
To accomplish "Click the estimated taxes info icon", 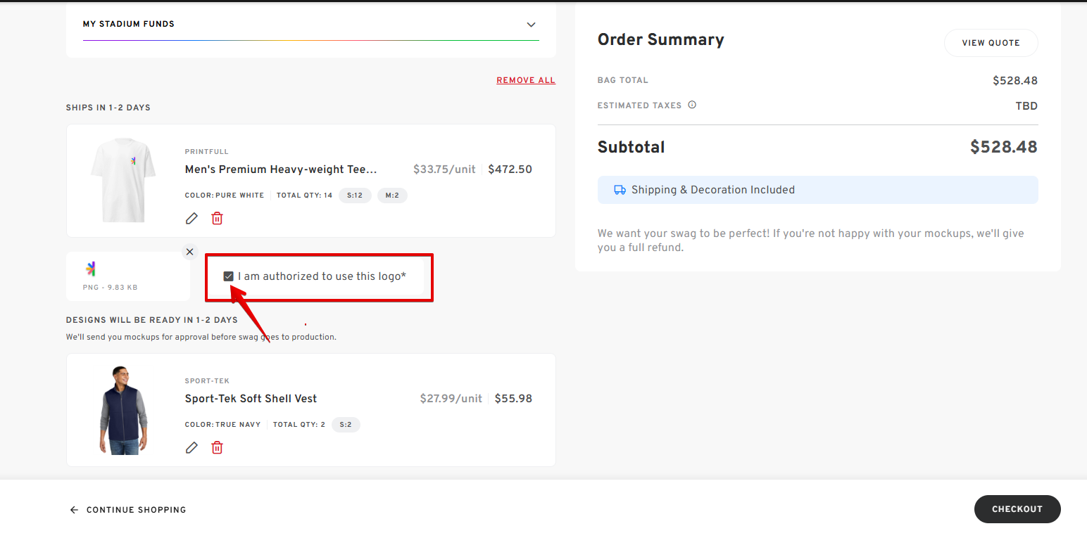I will (692, 105).
